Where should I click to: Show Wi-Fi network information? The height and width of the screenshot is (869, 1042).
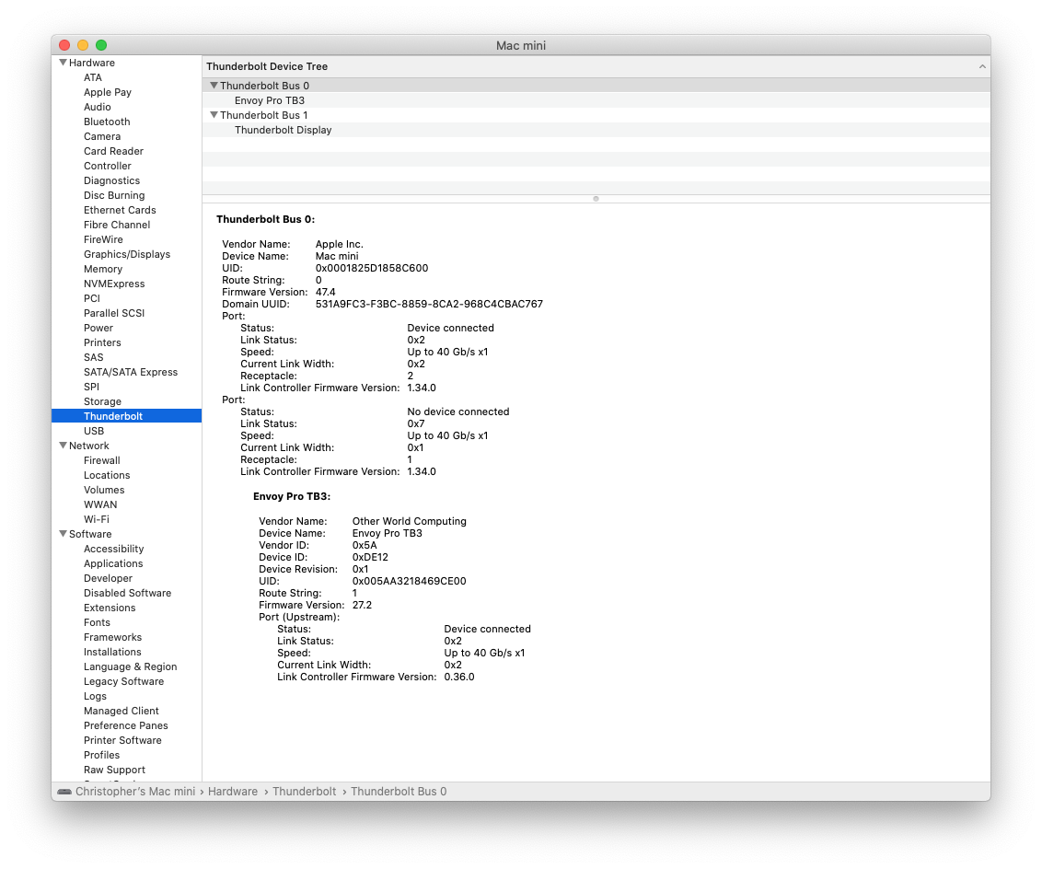(x=97, y=519)
